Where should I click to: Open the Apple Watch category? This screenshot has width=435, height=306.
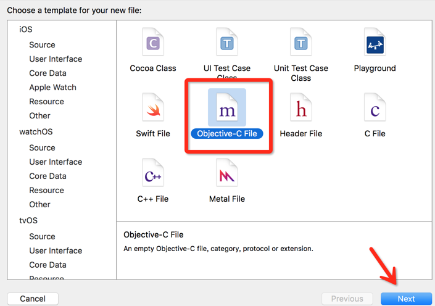(x=52, y=88)
